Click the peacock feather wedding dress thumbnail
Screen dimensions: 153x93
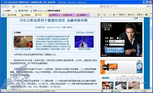click(x=23, y=42)
